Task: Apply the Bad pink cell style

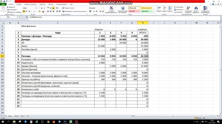Action: [134, 11]
